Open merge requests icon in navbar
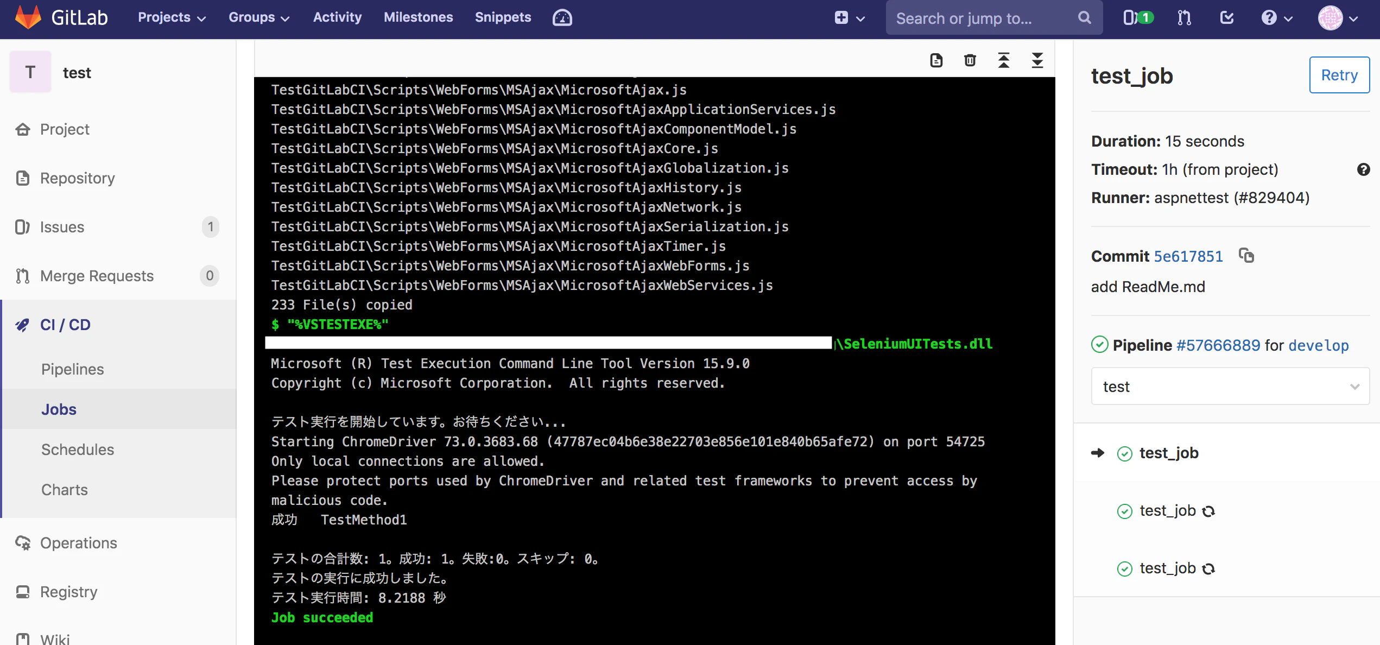Viewport: 1380px width, 645px height. click(x=1184, y=18)
